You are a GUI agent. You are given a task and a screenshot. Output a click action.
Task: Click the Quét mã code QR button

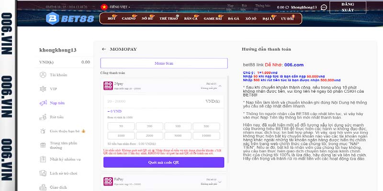164,162
